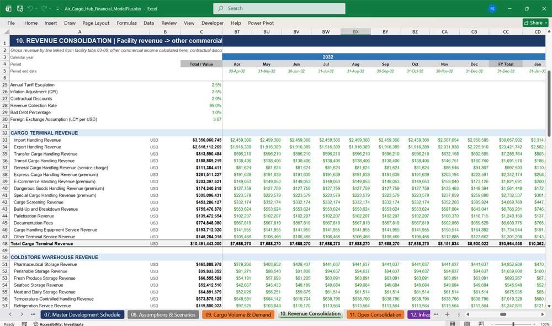Open the Undo history dropdown arrow
The height and width of the screenshot is (326, 552).
coord(36,9)
